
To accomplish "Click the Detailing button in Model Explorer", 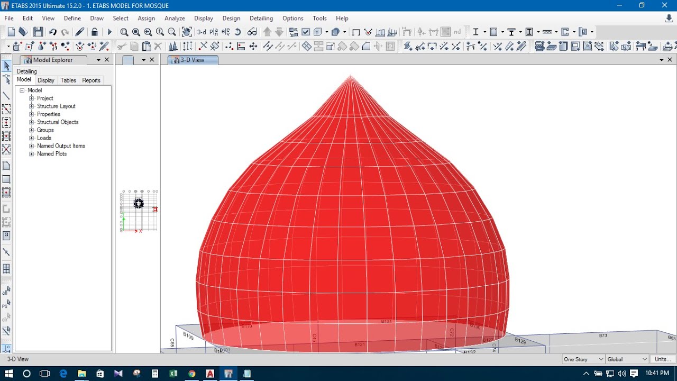I will (x=27, y=71).
